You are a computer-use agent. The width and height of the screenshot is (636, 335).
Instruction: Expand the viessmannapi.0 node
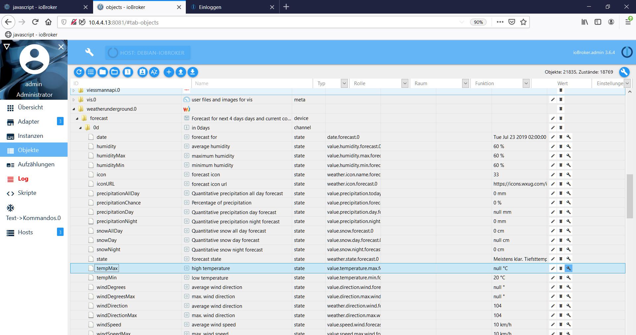74,90
